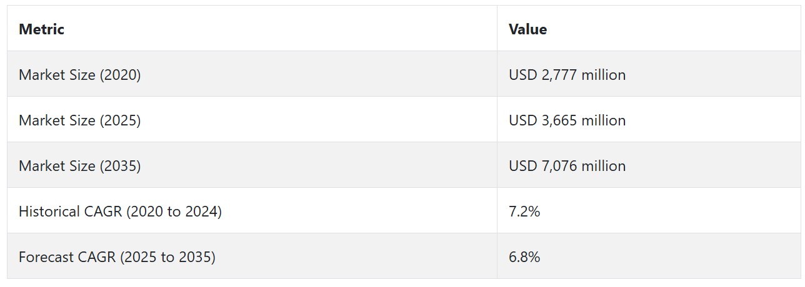The height and width of the screenshot is (287, 805).
Task: Click the 7.2% value cell
Action: (x=649, y=211)
